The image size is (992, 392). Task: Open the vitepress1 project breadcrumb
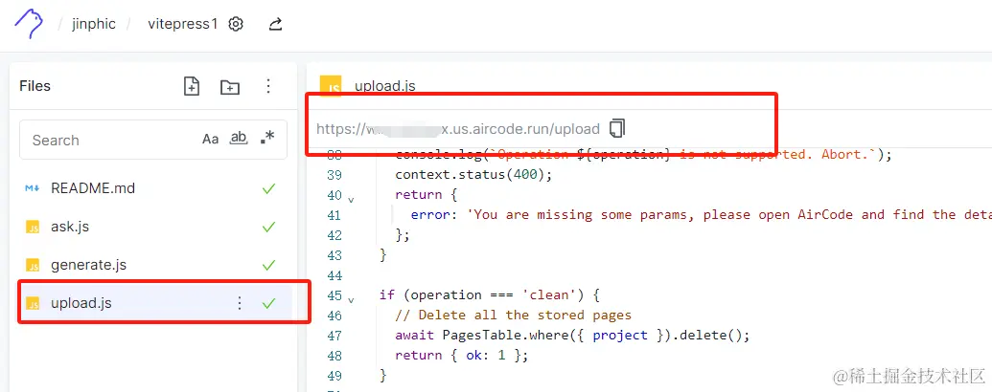point(183,24)
